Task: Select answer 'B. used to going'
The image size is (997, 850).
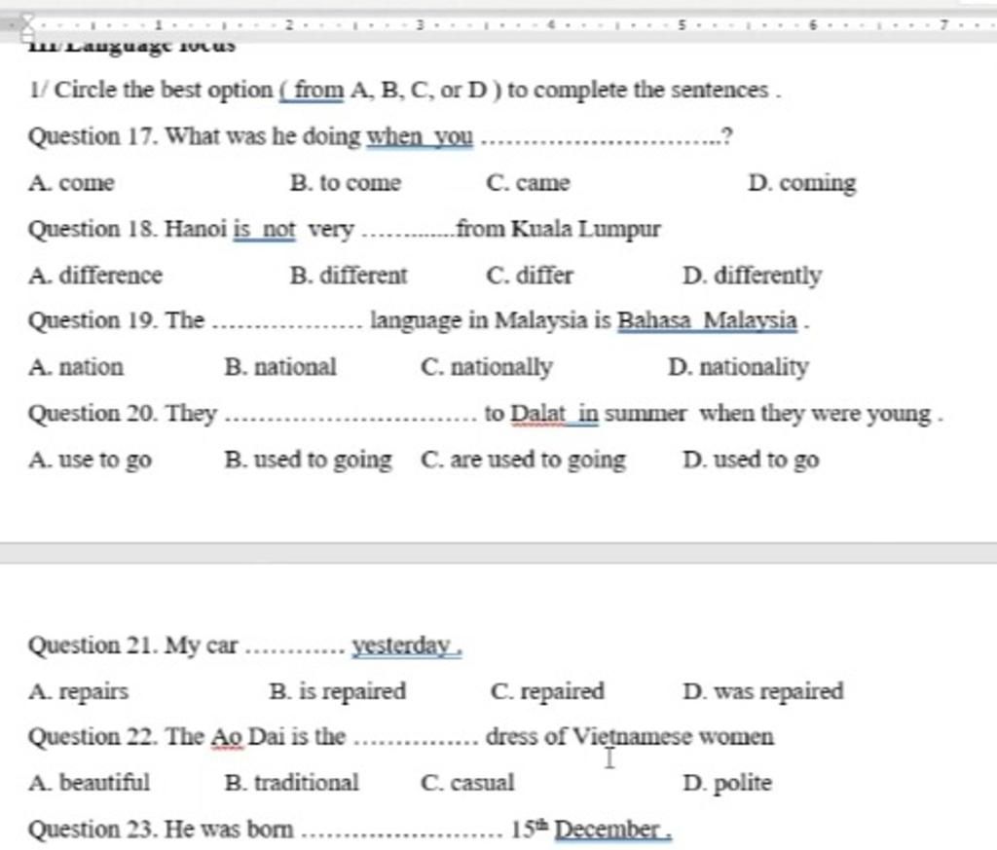Action: tap(309, 460)
